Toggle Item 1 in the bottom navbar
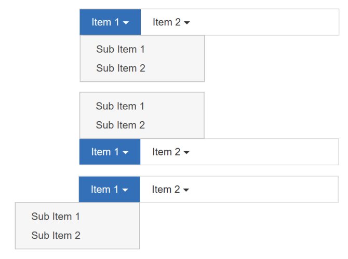This screenshot has height=259, width=348. click(x=109, y=189)
